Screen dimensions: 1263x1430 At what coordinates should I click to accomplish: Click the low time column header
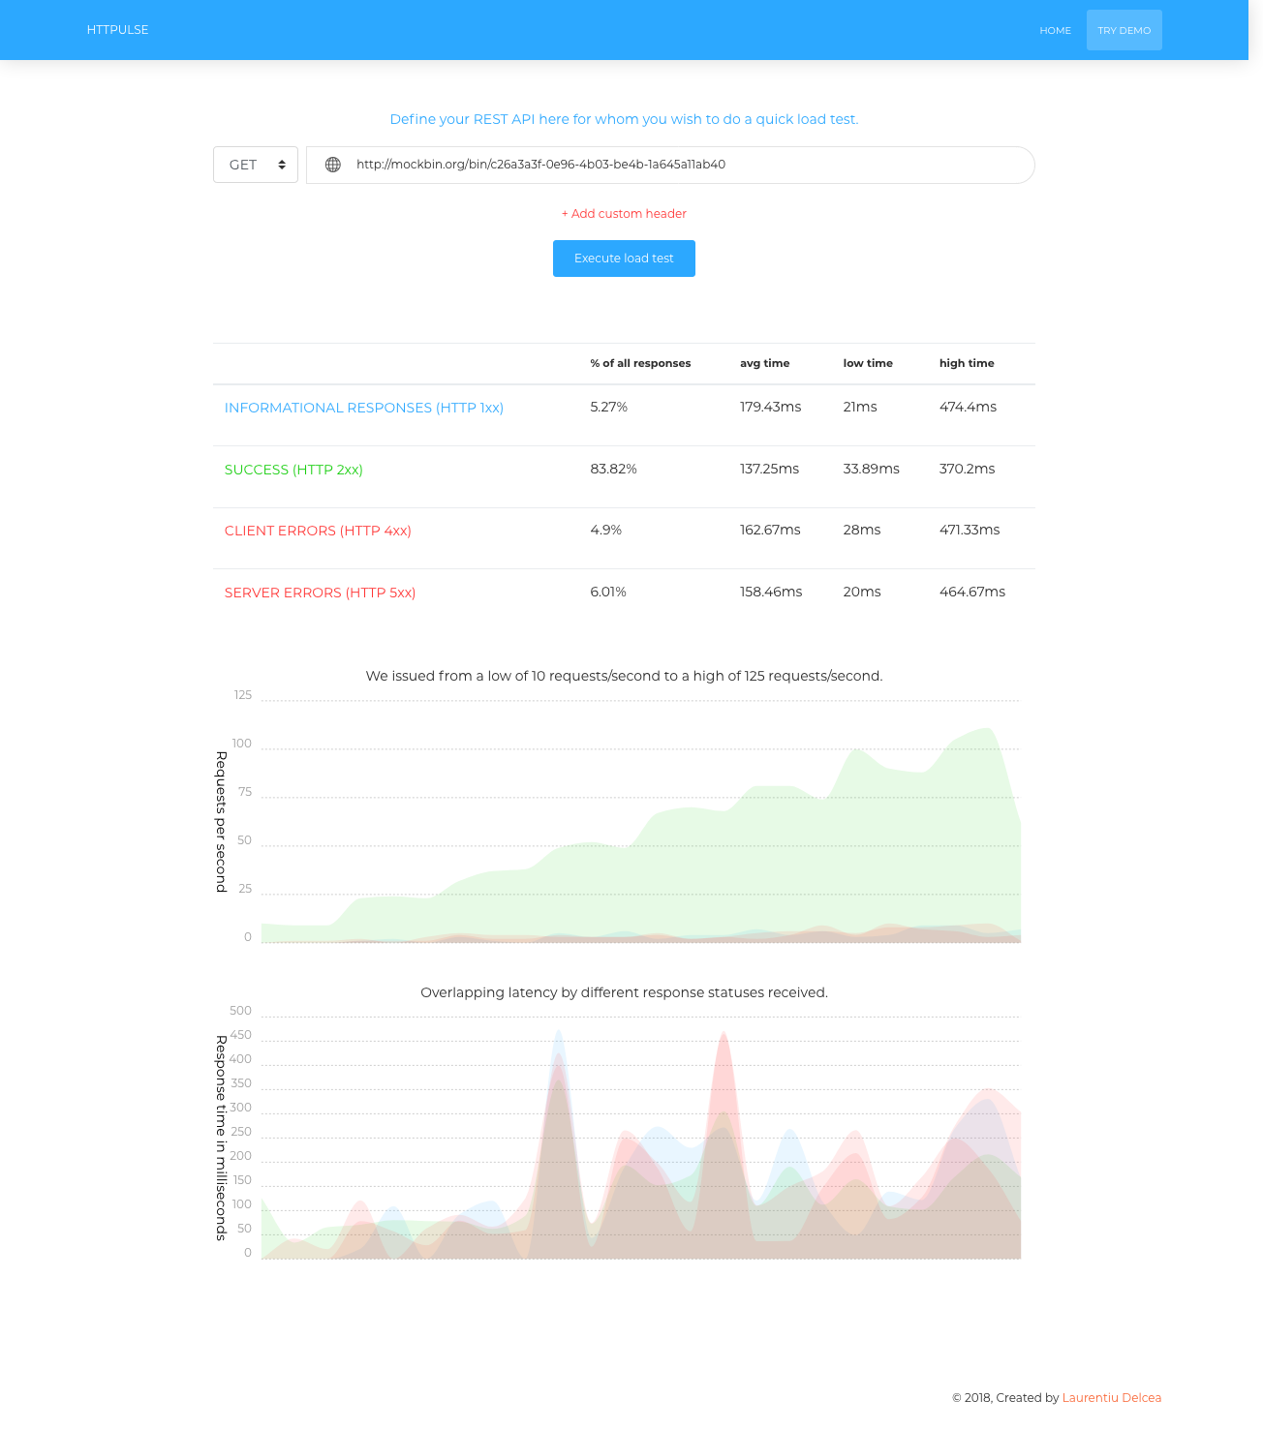(x=868, y=363)
